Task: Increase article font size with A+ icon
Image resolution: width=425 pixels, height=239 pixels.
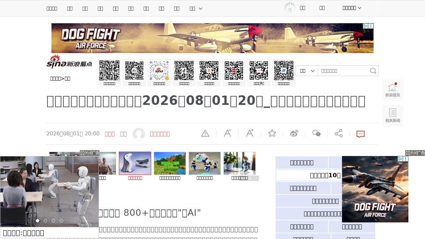Action: click(250, 133)
